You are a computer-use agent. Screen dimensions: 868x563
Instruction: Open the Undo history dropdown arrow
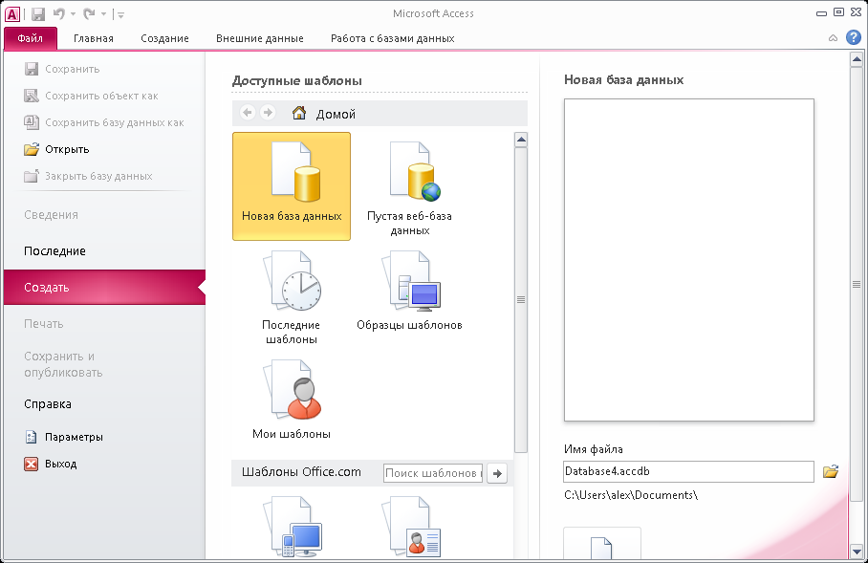(x=73, y=14)
